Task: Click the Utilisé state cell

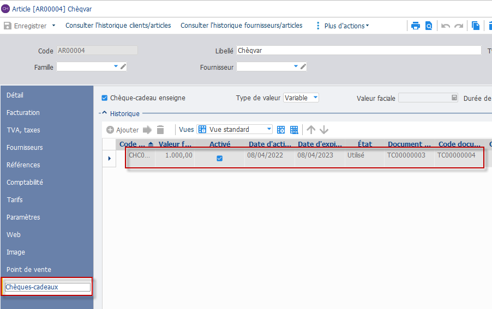Action: pos(364,158)
